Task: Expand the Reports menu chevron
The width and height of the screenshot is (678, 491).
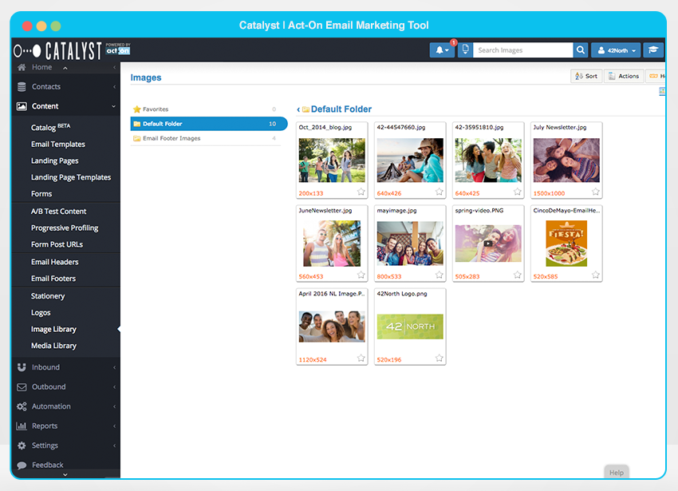Action: 114,426
